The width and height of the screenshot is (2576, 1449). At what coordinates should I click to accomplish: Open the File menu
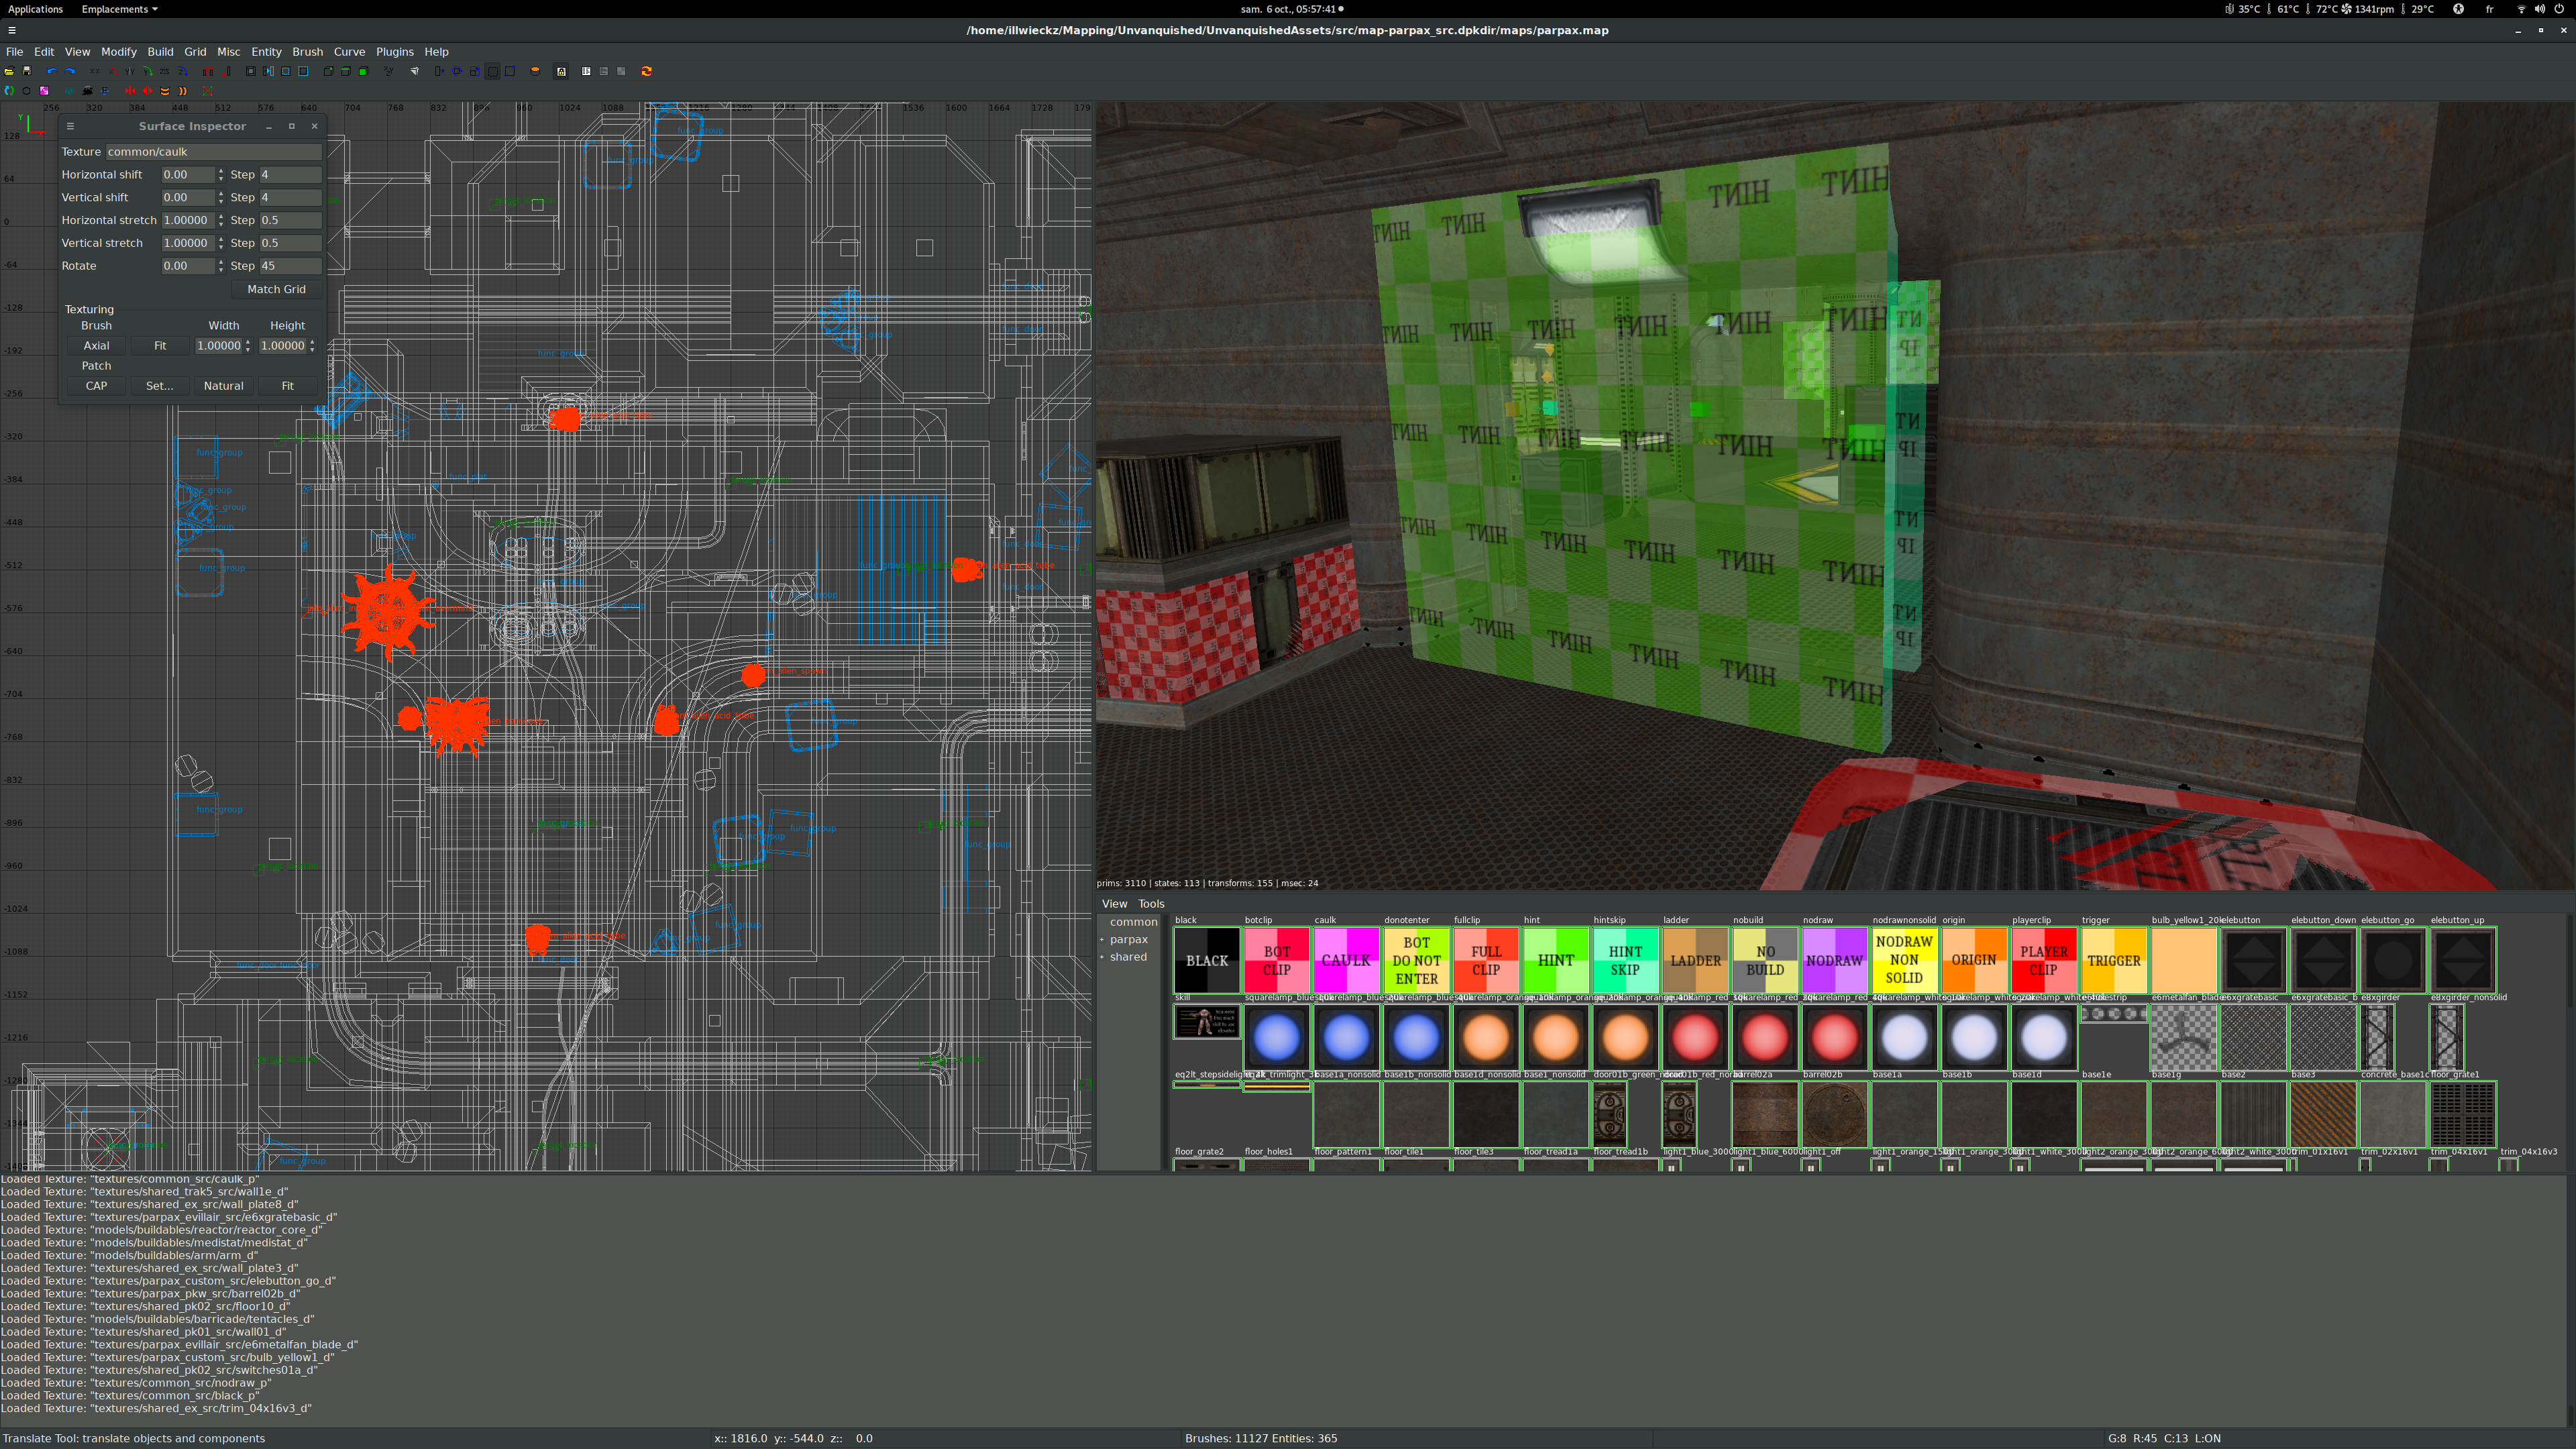14,52
